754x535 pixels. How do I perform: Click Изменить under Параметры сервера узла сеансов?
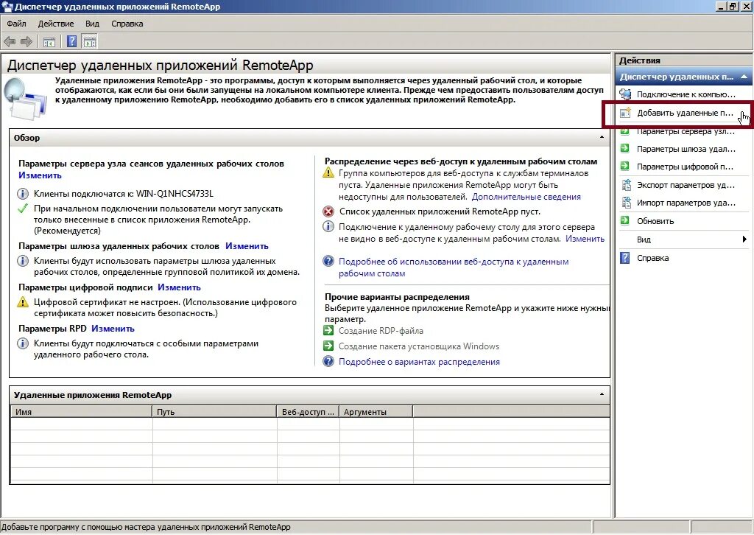tap(40, 175)
